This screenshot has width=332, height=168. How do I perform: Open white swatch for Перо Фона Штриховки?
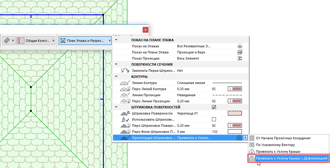pyautogui.click(x=235, y=132)
